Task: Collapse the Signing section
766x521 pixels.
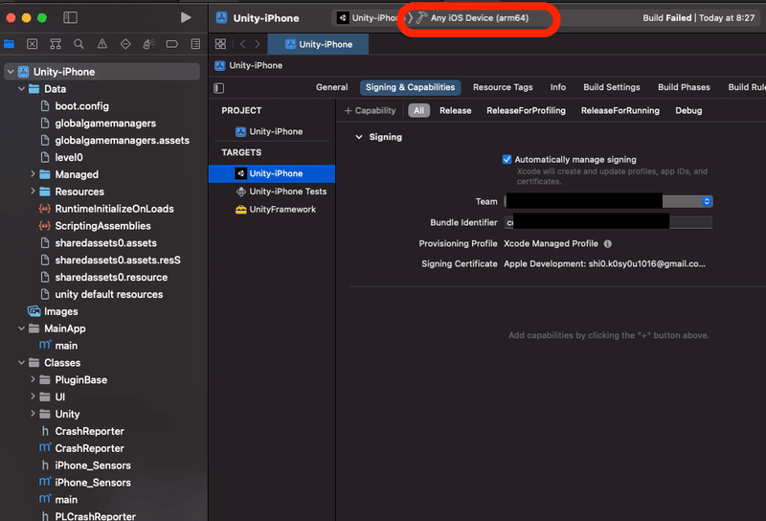Action: point(359,137)
